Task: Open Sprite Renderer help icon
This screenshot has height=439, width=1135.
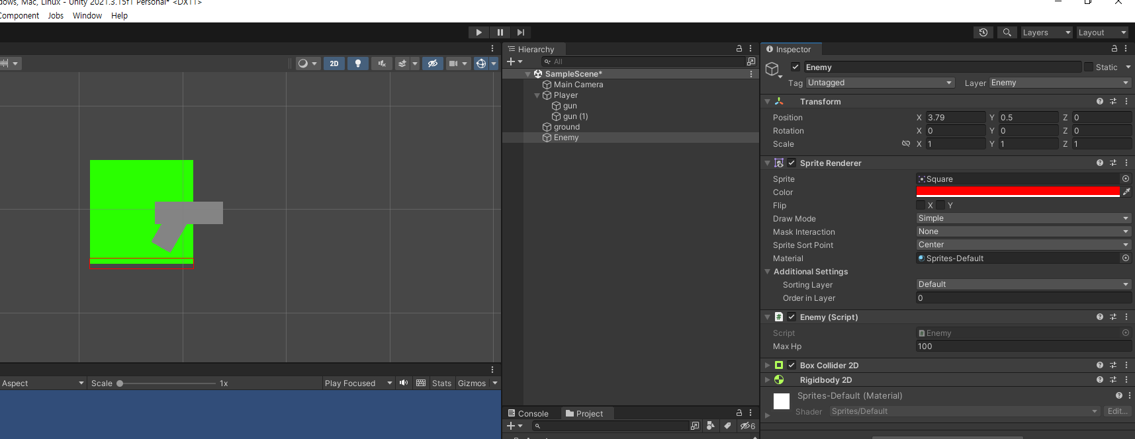Action: tap(1100, 163)
